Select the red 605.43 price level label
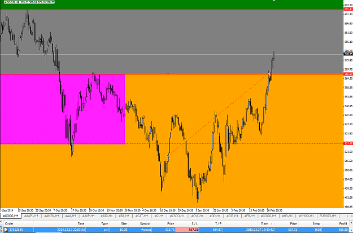This screenshot has width=353, height=233. coord(348,9)
